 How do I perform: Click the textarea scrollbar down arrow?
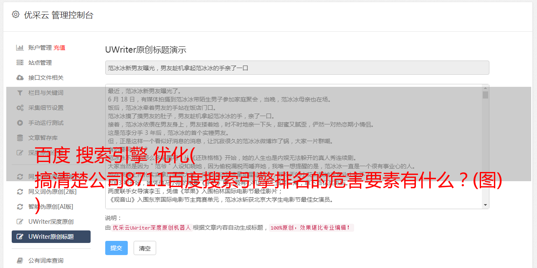(x=485, y=205)
